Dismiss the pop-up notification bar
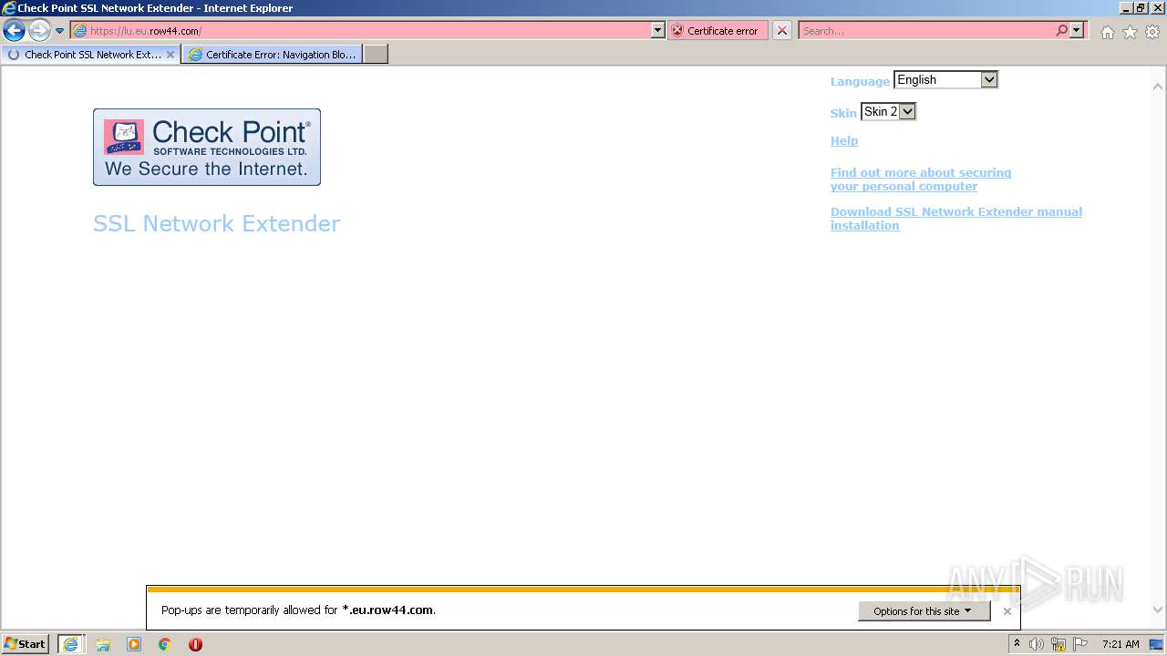This screenshot has width=1167, height=656. tap(1007, 611)
